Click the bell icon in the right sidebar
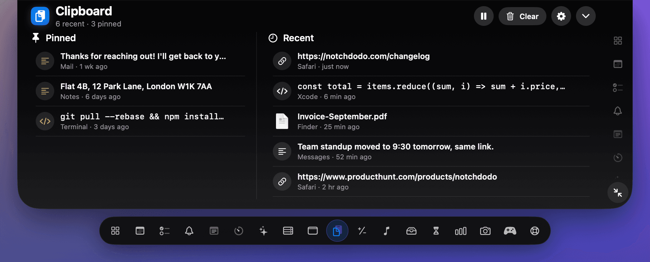The width and height of the screenshot is (650, 262). 618,111
